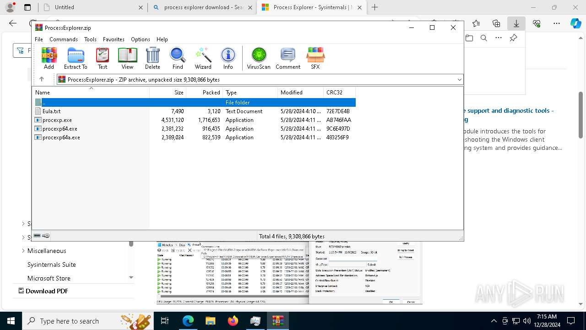Launch the Wizard tool

(203, 59)
